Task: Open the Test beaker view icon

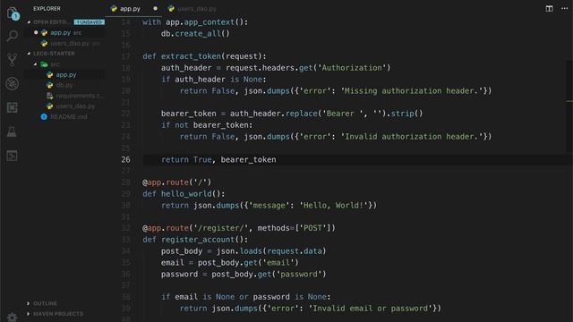Action: click(12, 131)
